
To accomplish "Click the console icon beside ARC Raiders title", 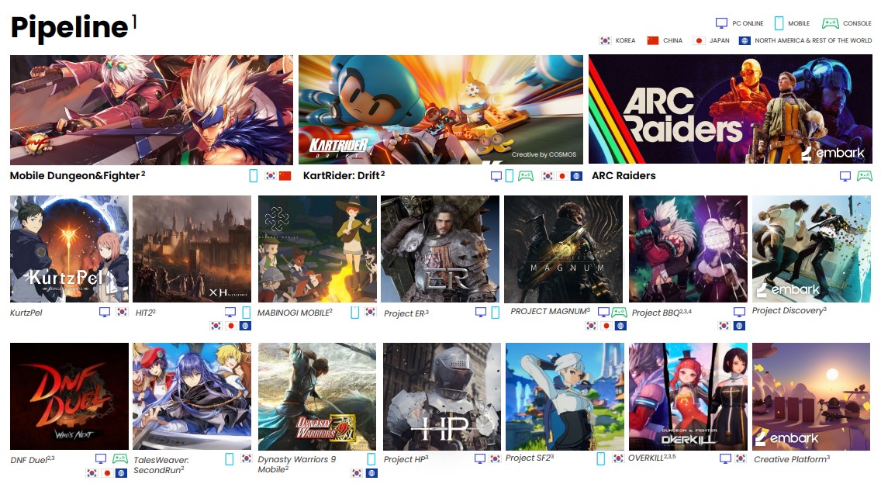I will coord(864,176).
